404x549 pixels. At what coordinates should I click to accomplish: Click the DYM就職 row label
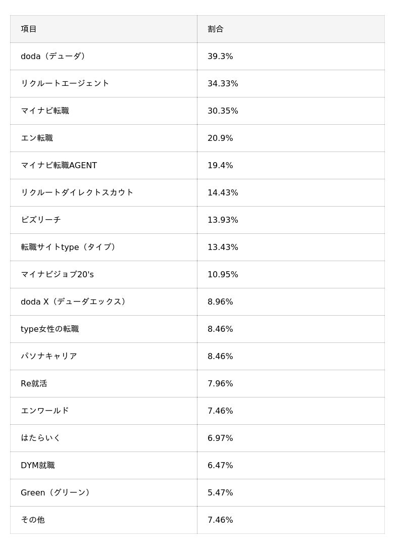[x=38, y=466]
